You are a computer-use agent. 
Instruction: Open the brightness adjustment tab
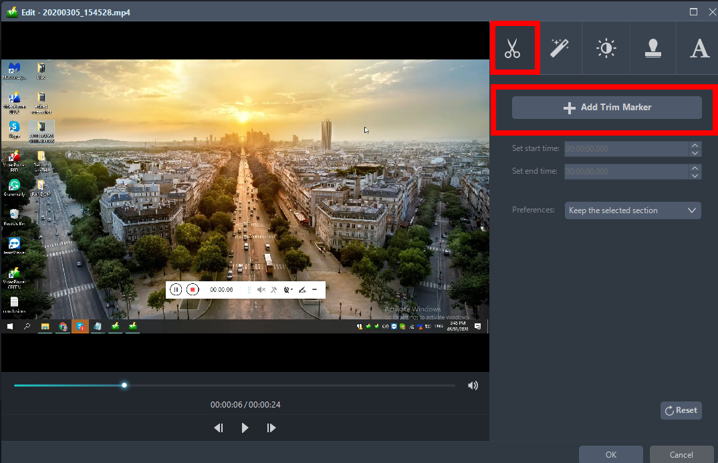click(606, 49)
